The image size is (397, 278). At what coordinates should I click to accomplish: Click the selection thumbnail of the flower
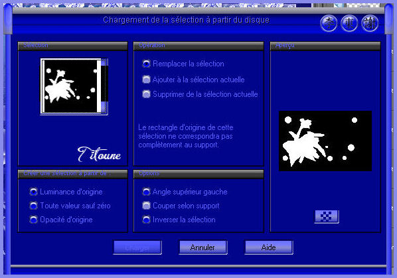pos(70,86)
